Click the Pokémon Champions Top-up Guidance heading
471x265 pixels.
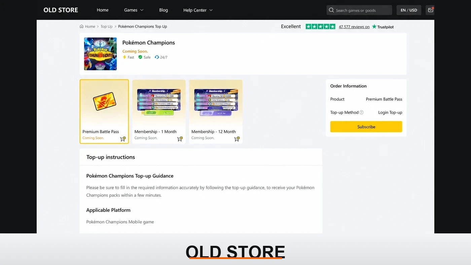click(x=130, y=176)
